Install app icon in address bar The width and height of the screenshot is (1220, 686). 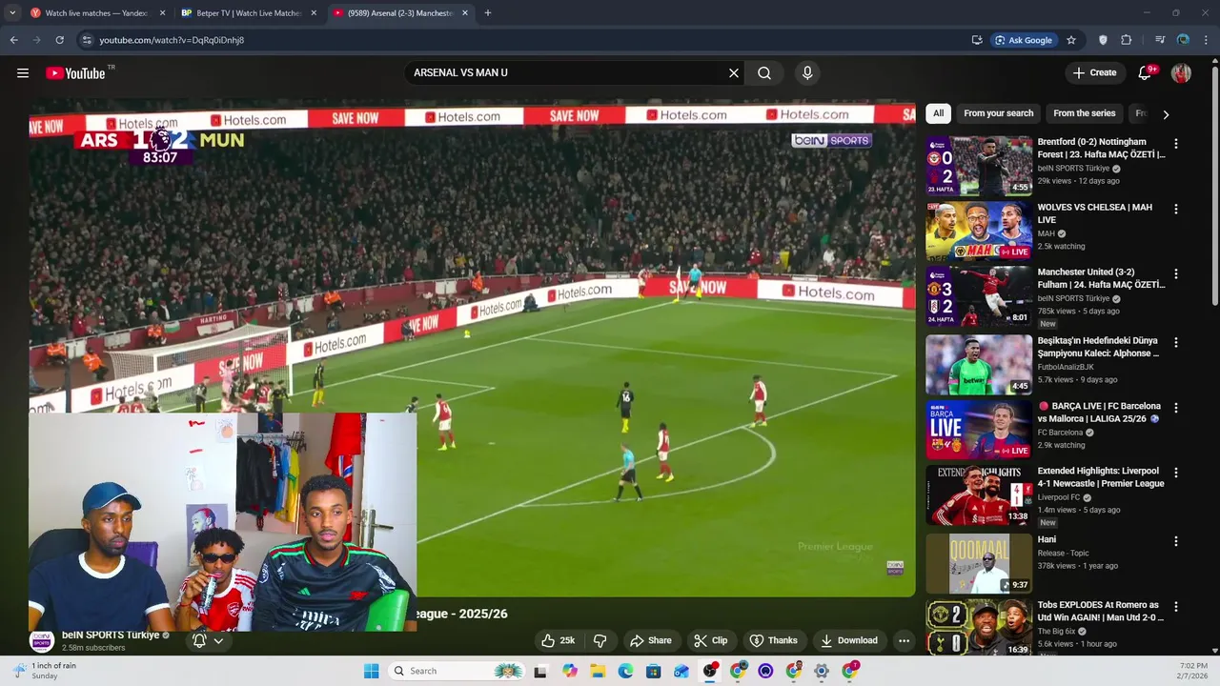click(x=977, y=40)
